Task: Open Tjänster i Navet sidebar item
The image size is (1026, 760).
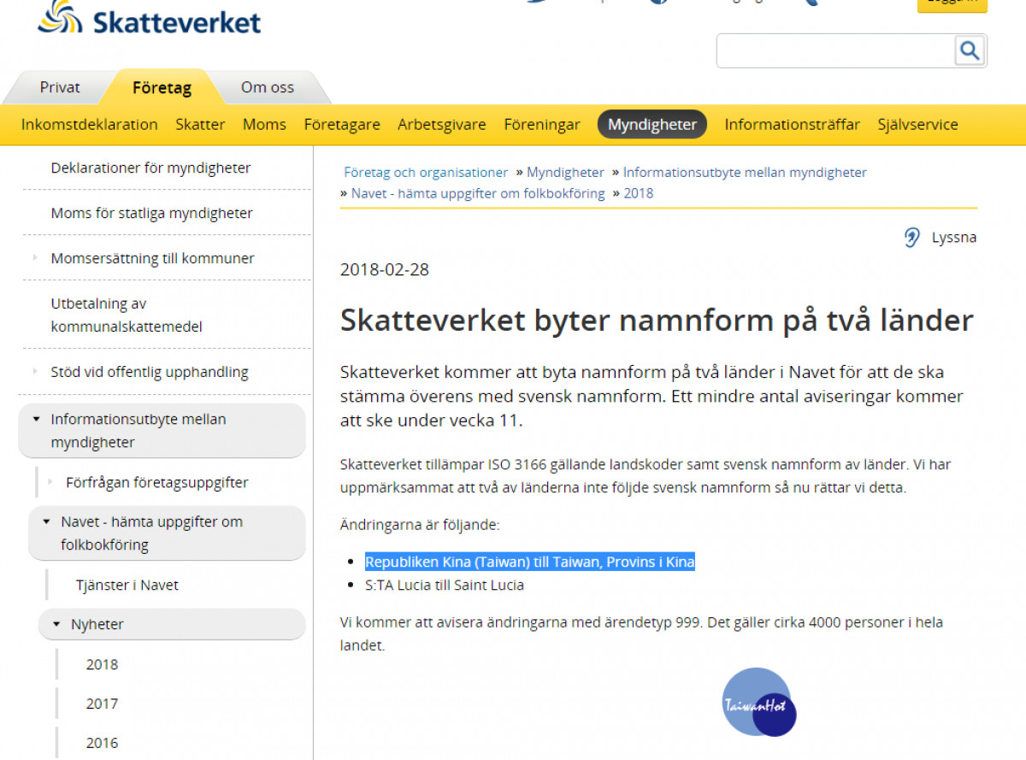Action: [127, 586]
